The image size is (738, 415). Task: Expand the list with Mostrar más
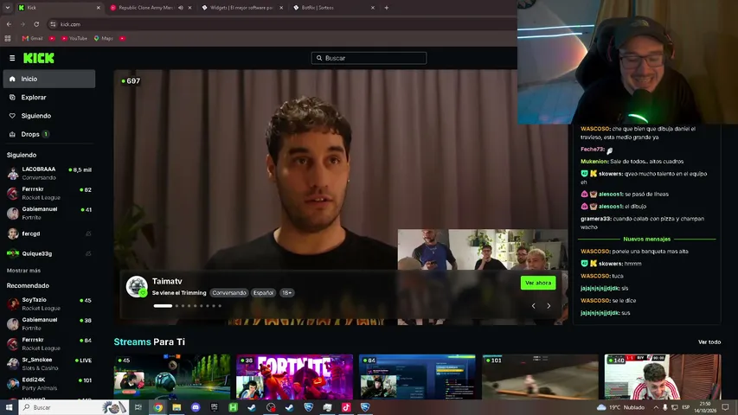23,271
